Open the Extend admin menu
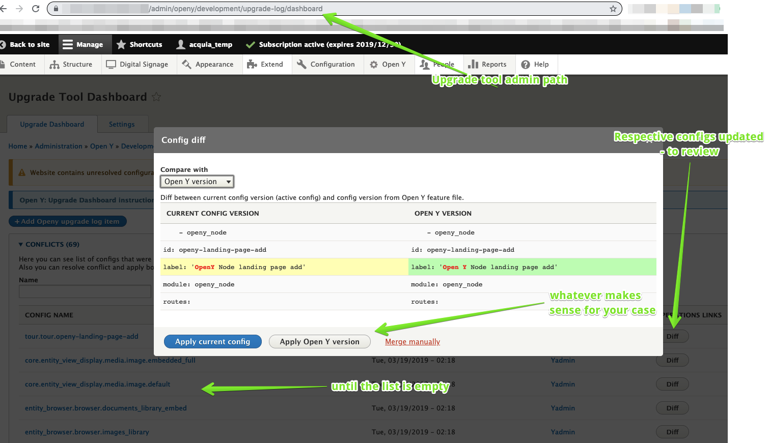The width and height of the screenshot is (769, 443). coord(265,64)
